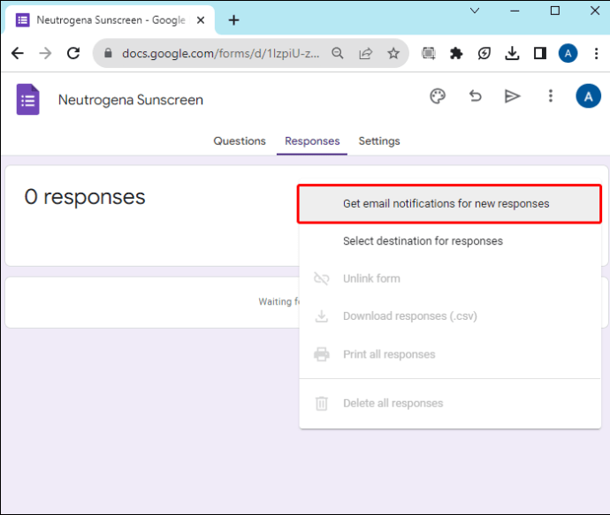Click the zoom magnifier icon in address bar
Image resolution: width=610 pixels, height=515 pixels.
coord(338,53)
